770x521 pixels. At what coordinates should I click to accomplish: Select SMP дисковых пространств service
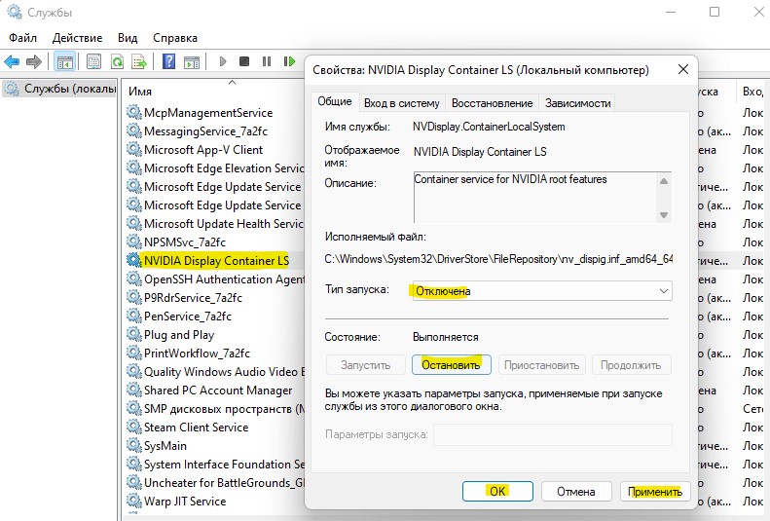(x=214, y=409)
